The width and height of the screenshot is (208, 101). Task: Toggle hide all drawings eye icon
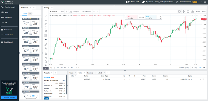pyautogui.click(x=46, y=65)
